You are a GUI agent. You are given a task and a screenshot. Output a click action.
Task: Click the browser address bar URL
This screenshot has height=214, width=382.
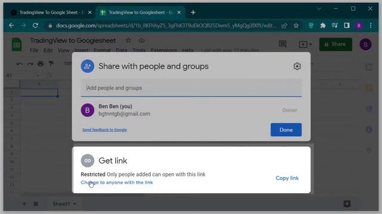coord(166,26)
